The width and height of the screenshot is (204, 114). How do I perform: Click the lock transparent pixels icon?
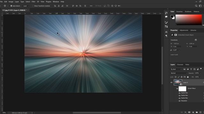(x=176, y=77)
